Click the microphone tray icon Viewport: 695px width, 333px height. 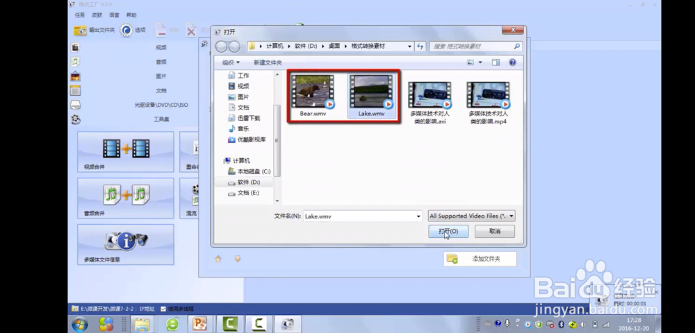pos(507,324)
